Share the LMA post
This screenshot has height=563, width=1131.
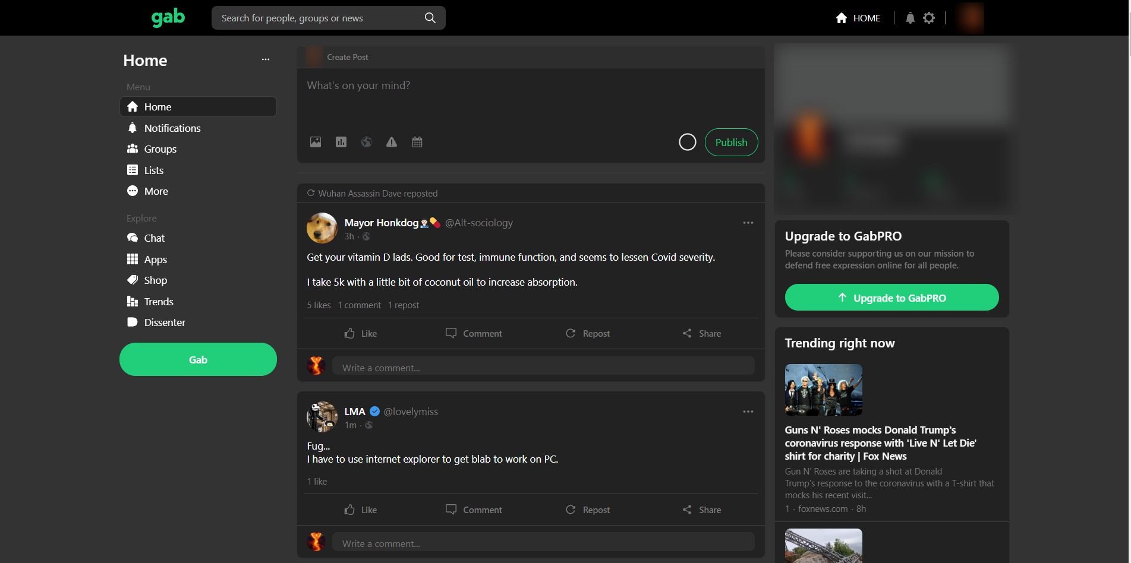click(x=702, y=510)
